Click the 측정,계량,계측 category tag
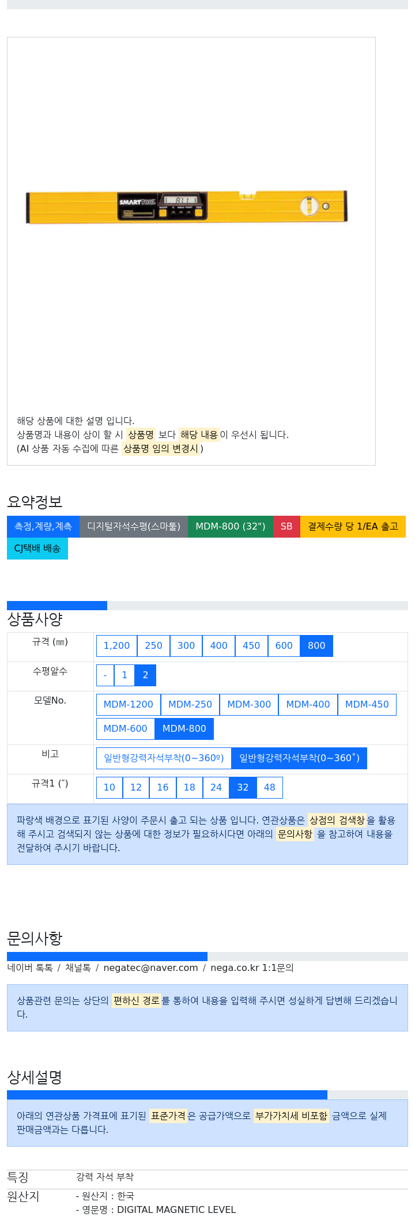Image resolution: width=415 pixels, height=1217 pixels. point(43,526)
